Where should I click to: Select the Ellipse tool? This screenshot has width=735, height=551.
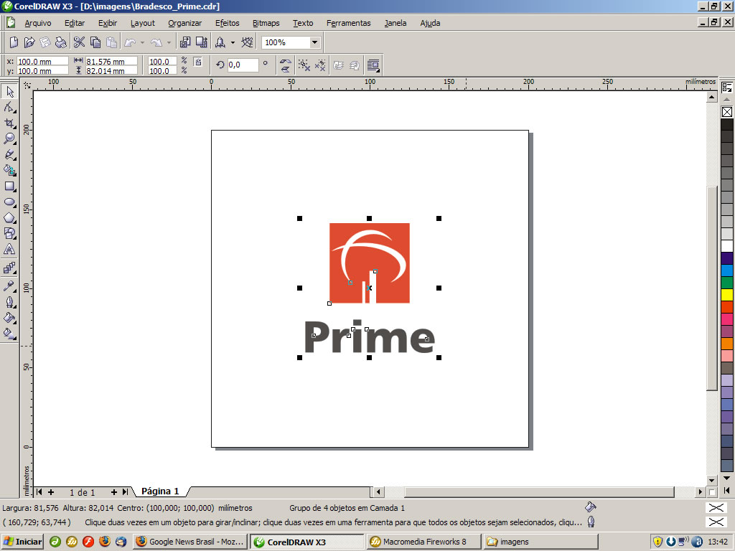tap(9, 202)
